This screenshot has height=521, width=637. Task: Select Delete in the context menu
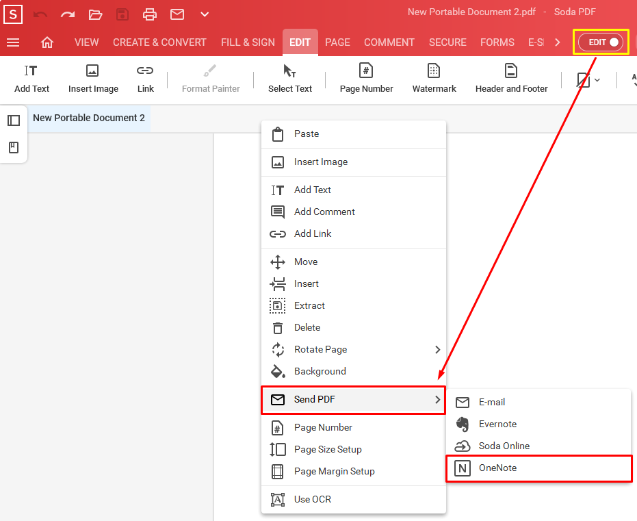coord(354,327)
